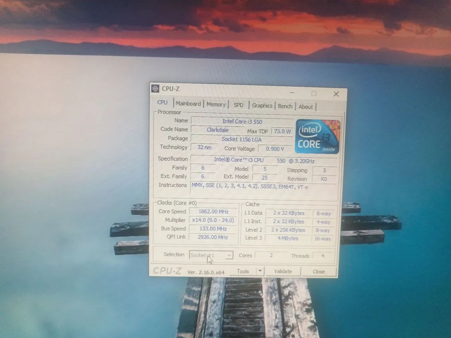Click the core voltage value 0.900 V

(x=275, y=149)
